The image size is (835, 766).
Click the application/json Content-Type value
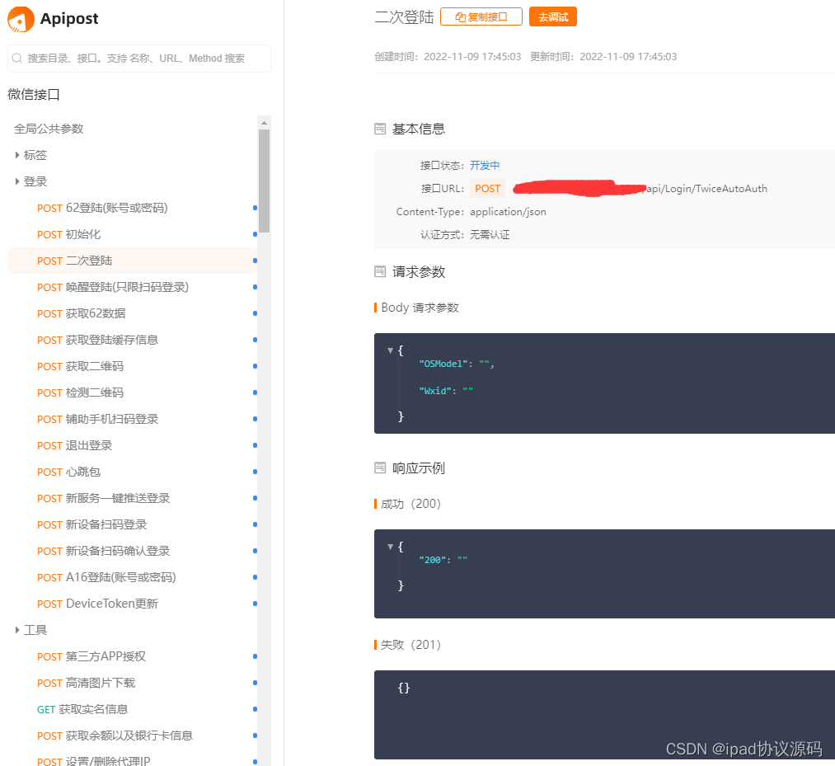(508, 211)
